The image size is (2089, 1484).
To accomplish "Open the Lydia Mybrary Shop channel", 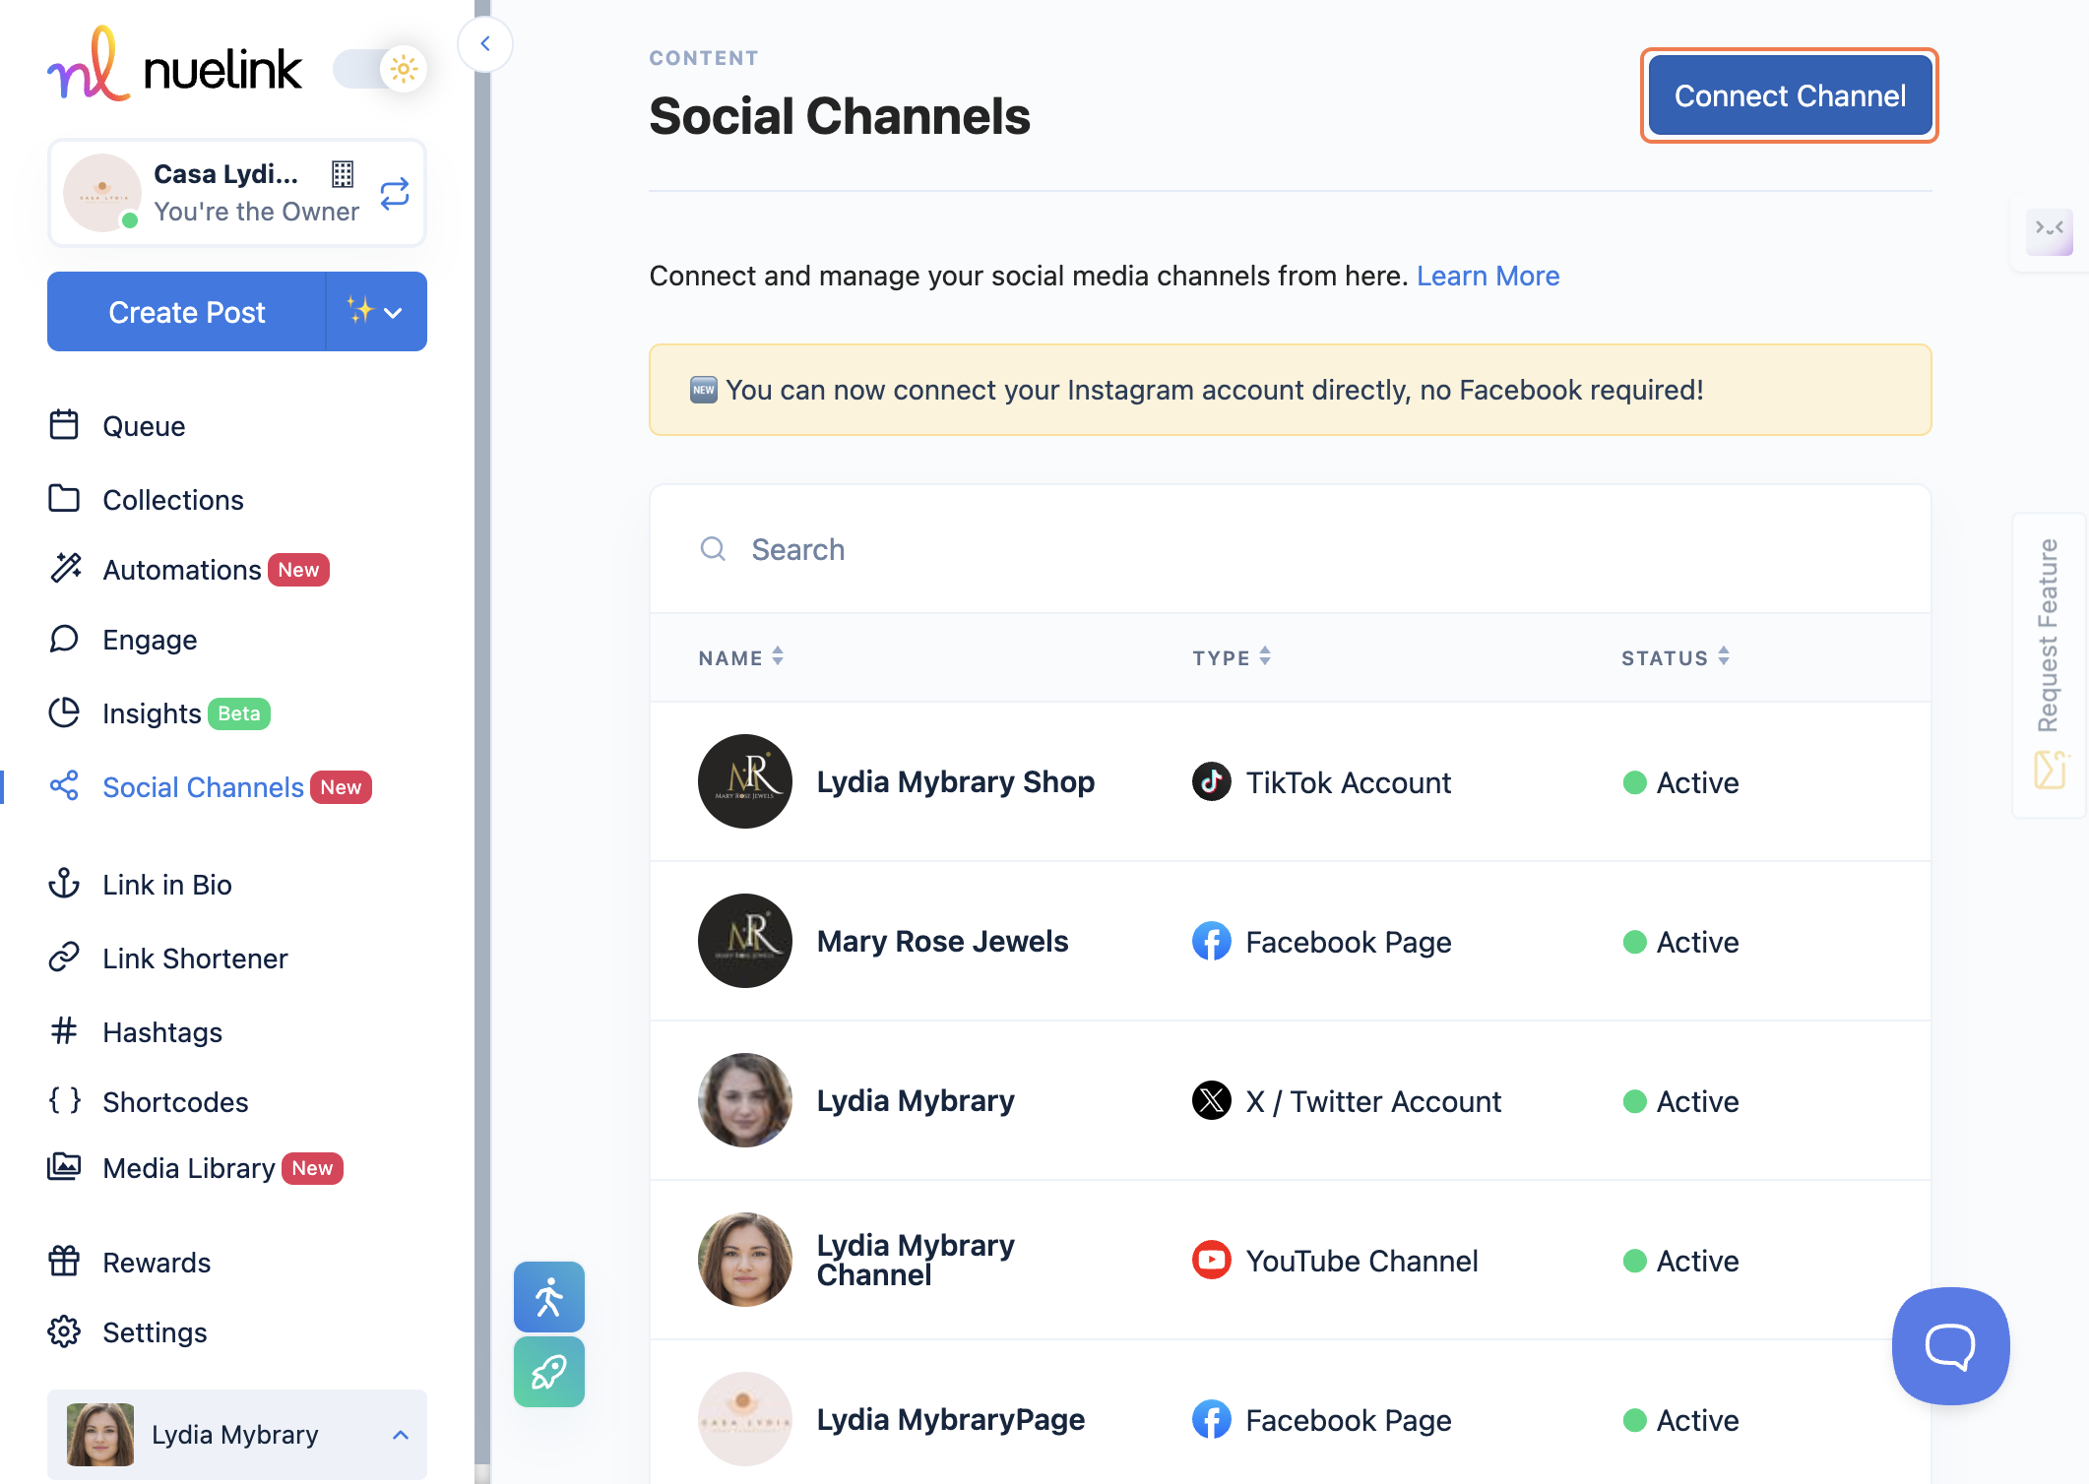I will point(955,781).
